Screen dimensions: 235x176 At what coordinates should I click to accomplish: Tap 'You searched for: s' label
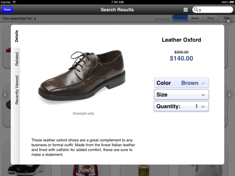pos(19,18)
